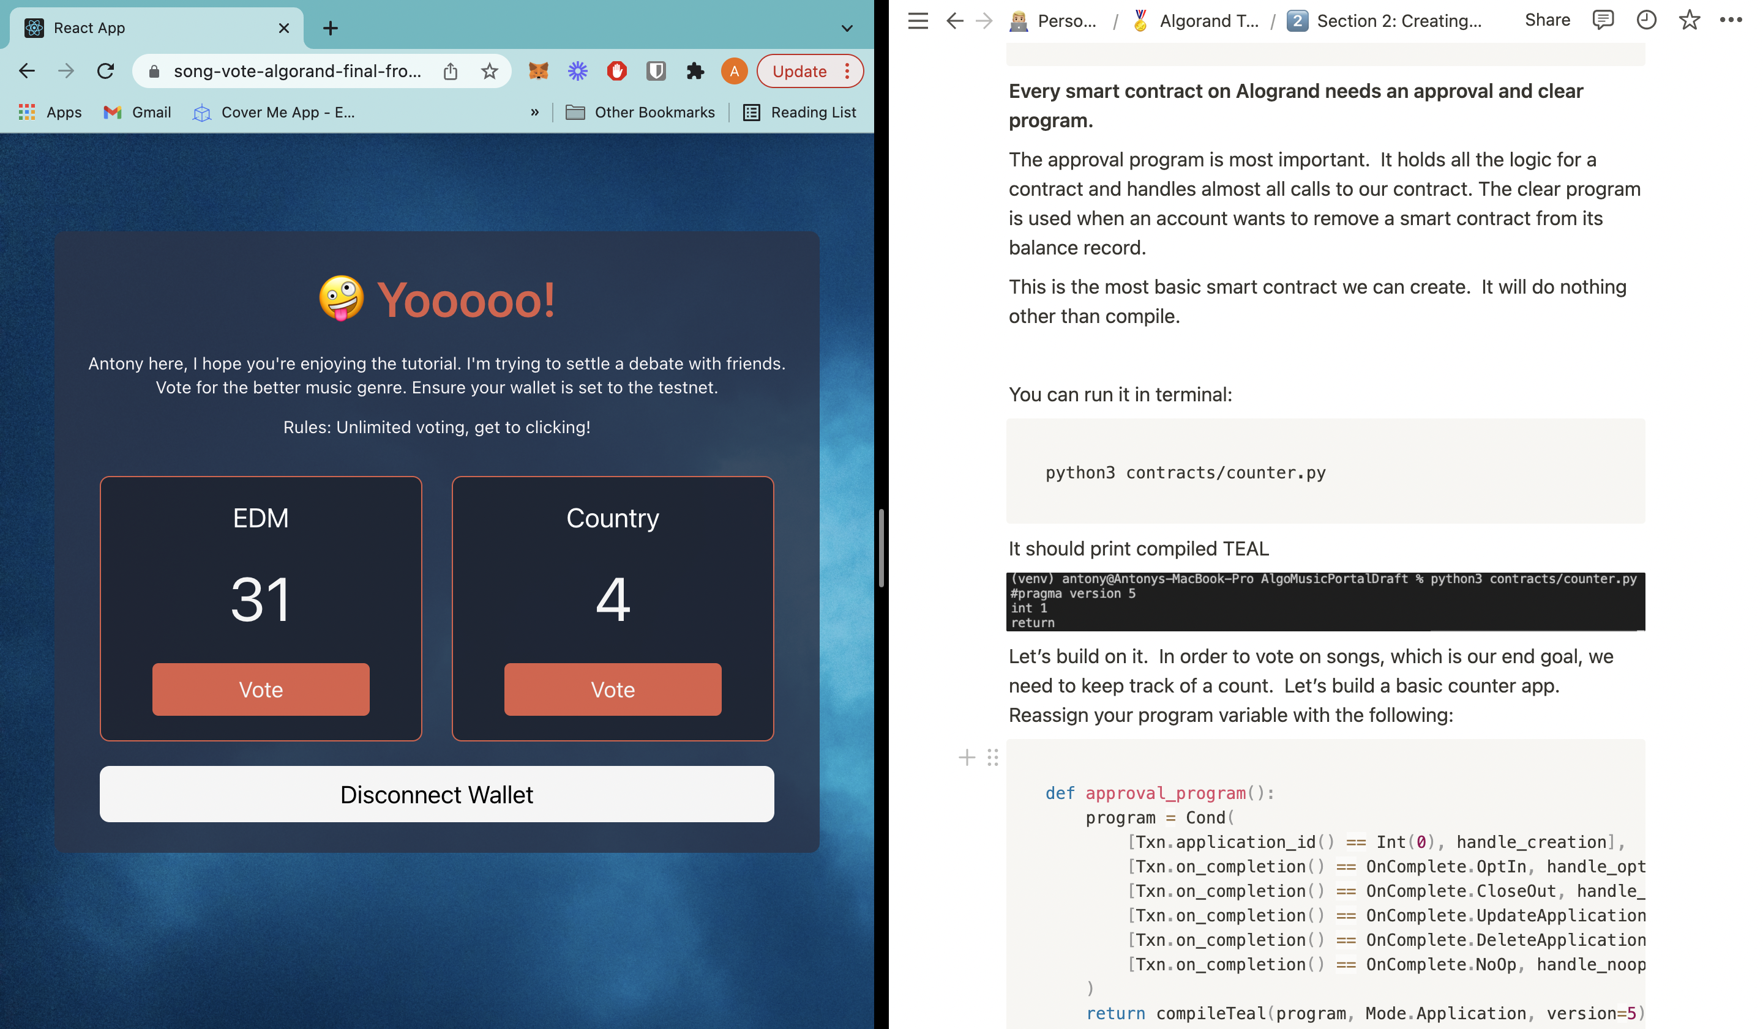
Task: Click the page scrollbar in Chrome window
Action: (881, 548)
